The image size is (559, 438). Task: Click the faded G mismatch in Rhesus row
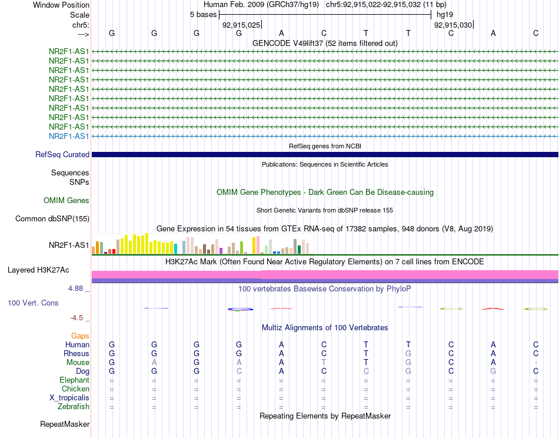(x=408, y=353)
